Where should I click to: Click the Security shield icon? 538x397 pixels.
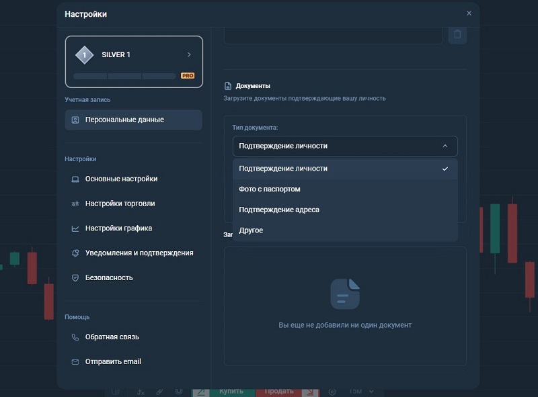(x=75, y=277)
